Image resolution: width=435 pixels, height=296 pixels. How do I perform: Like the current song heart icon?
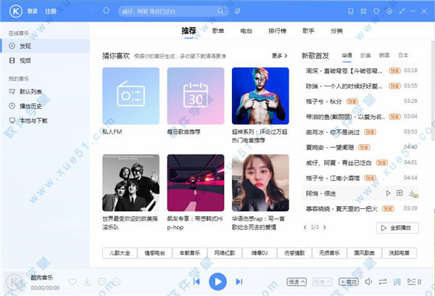tap(72, 281)
